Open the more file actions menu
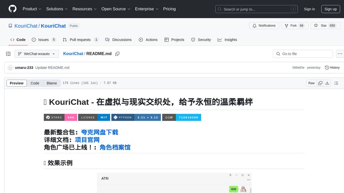The image size is (344, 193). tap(340, 54)
